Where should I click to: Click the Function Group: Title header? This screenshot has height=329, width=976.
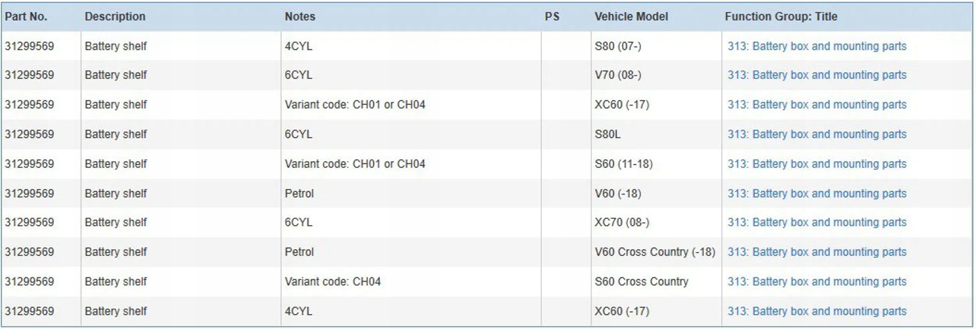point(781,16)
